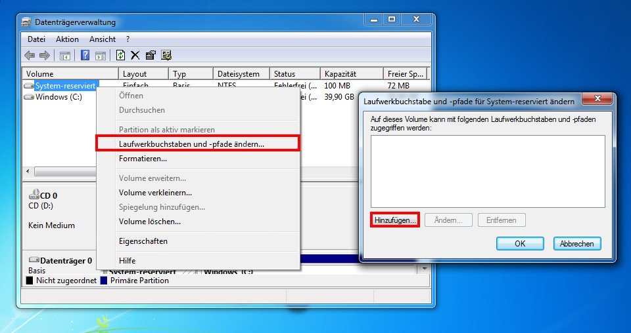Click the disk pane scroll down arrow
The image size is (631, 333).
425,269
